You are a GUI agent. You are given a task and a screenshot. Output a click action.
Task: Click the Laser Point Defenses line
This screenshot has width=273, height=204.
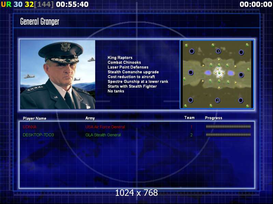[x=128, y=67]
